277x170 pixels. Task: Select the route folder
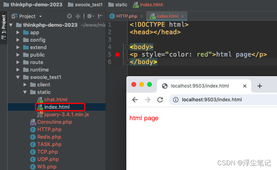click(x=33, y=62)
